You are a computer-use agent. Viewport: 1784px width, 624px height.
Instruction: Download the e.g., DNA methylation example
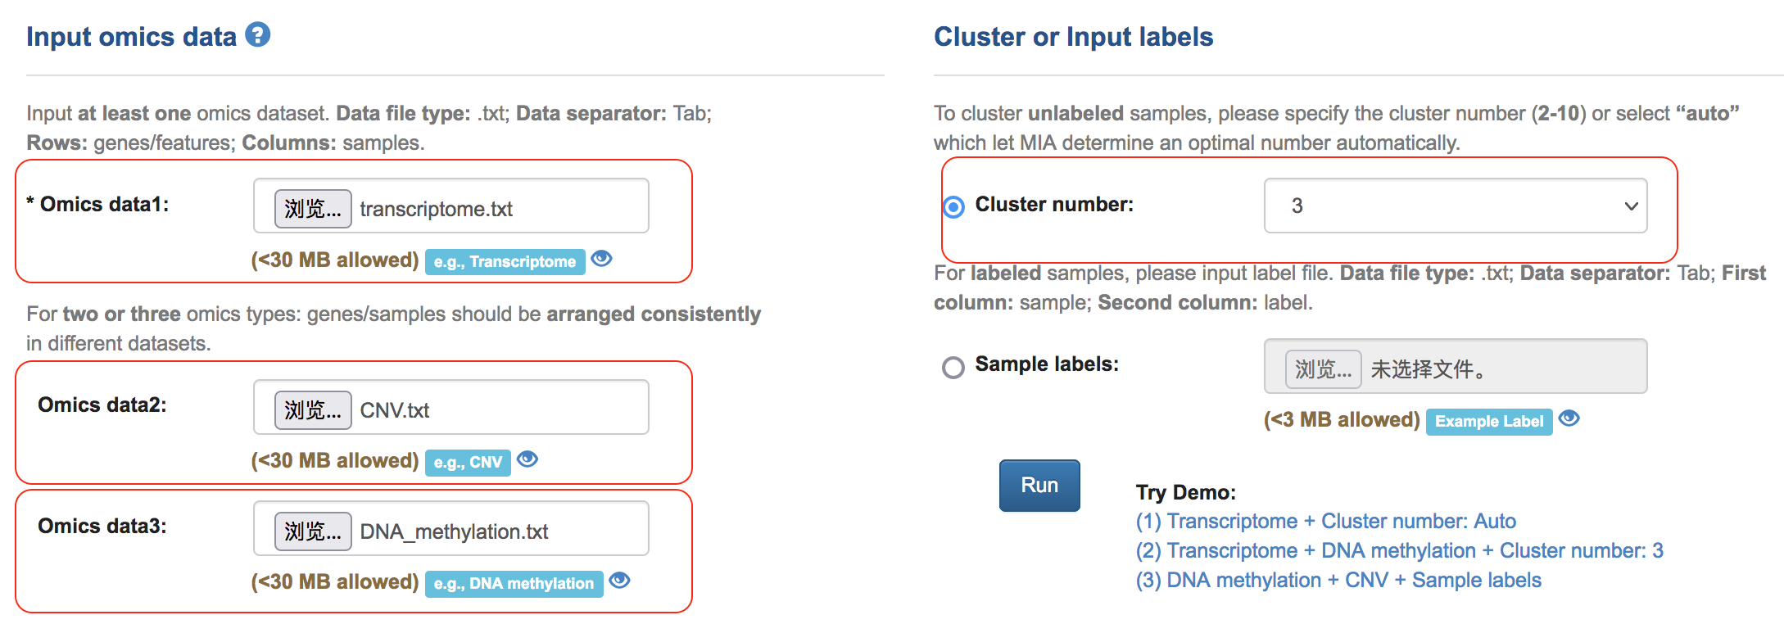click(x=514, y=584)
